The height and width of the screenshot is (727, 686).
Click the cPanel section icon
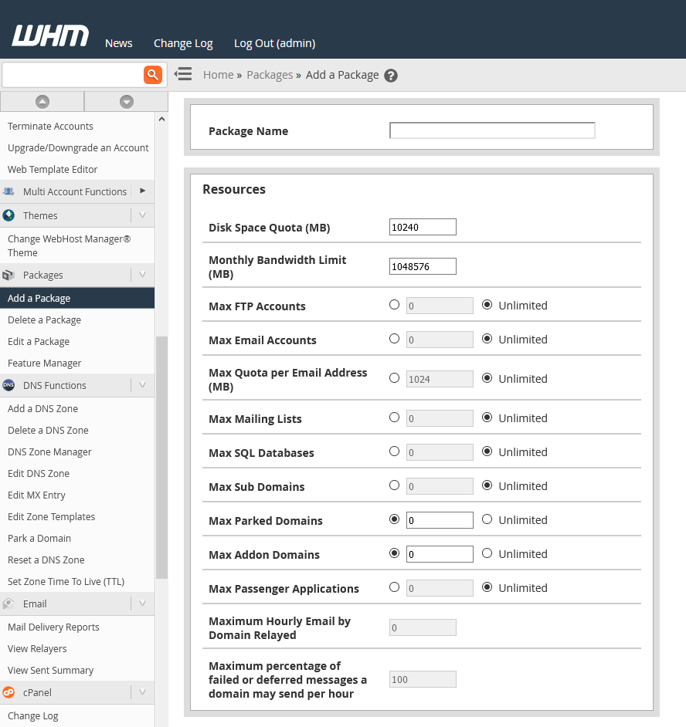8,692
